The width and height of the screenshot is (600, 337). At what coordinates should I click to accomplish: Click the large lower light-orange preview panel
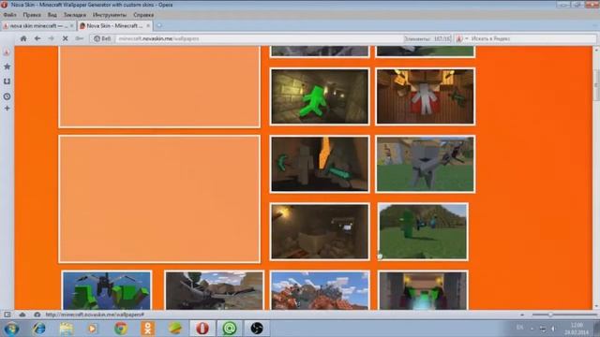pos(159,198)
